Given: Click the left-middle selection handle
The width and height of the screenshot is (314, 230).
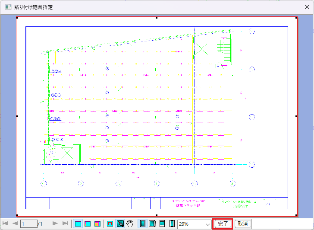Looking at the screenshot, I should 17,116.
